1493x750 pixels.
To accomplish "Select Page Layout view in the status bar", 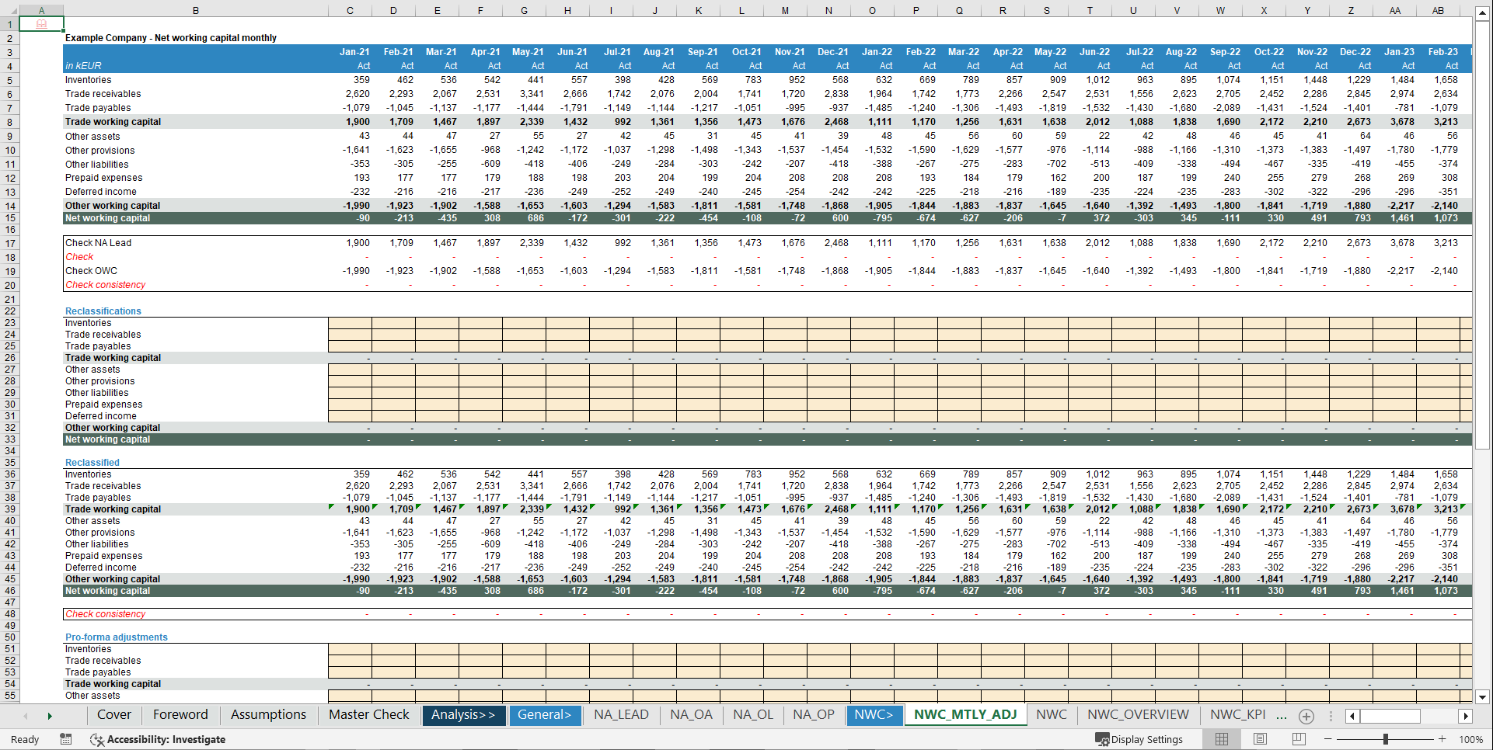I will [x=1259, y=739].
